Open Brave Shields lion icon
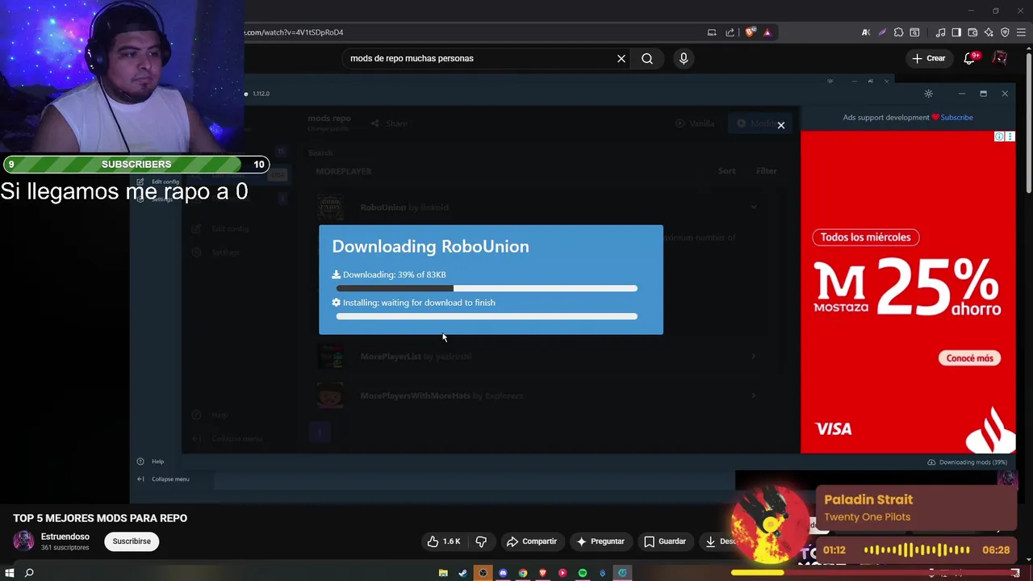1033x581 pixels. pyautogui.click(x=751, y=32)
